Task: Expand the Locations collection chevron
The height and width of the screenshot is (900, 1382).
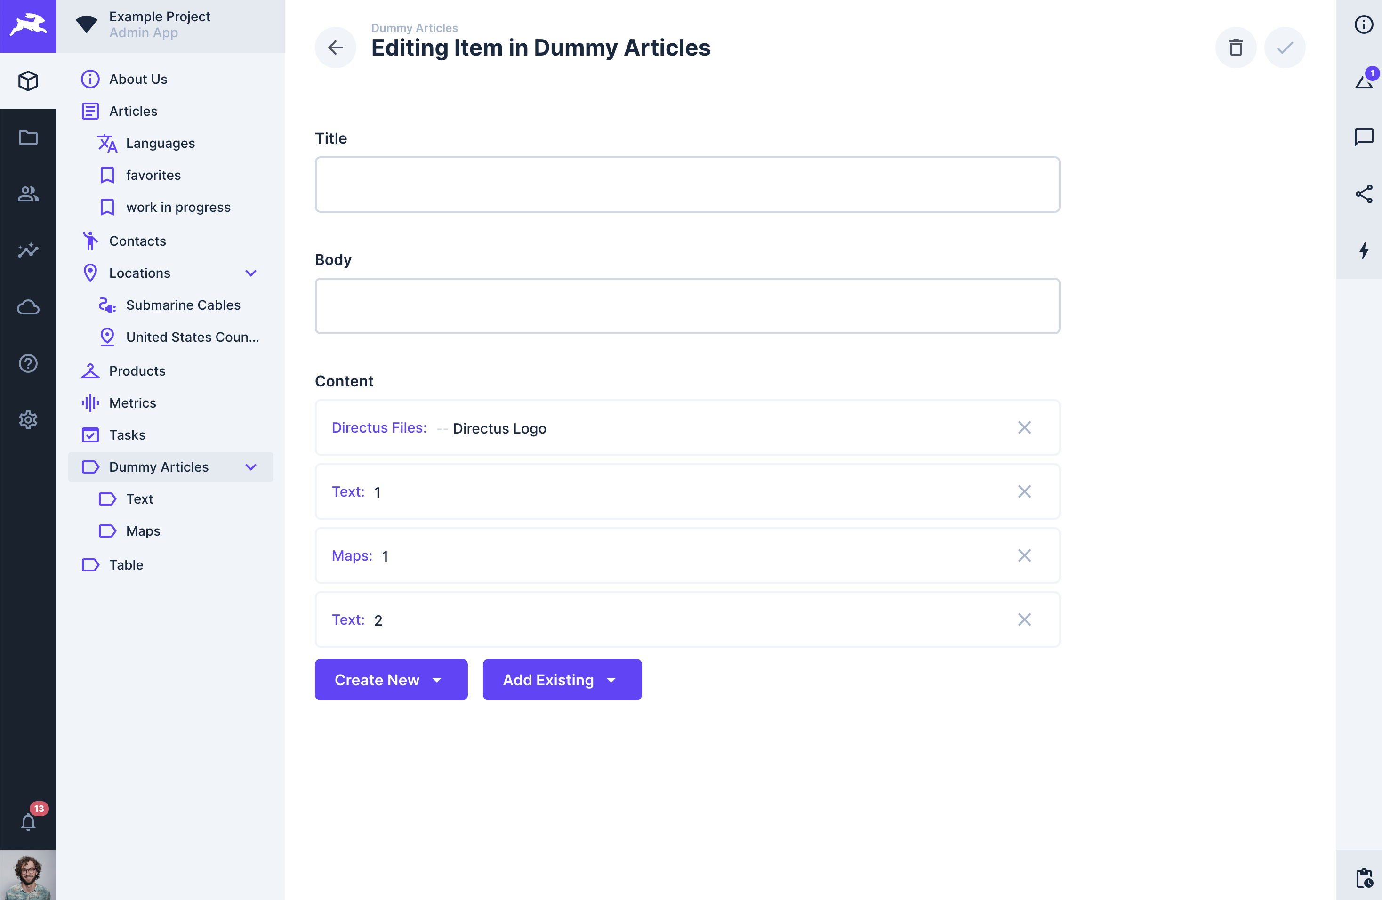Action: [x=251, y=273]
